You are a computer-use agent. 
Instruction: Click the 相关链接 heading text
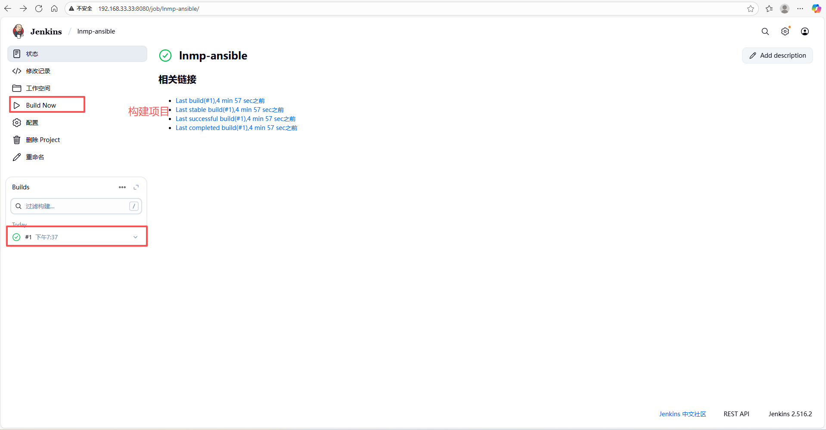177,80
